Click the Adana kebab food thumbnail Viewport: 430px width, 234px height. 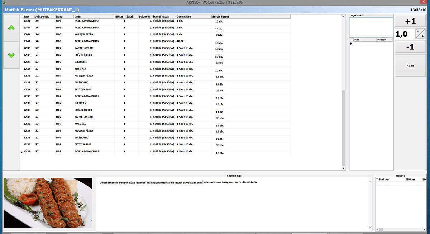coord(48,203)
